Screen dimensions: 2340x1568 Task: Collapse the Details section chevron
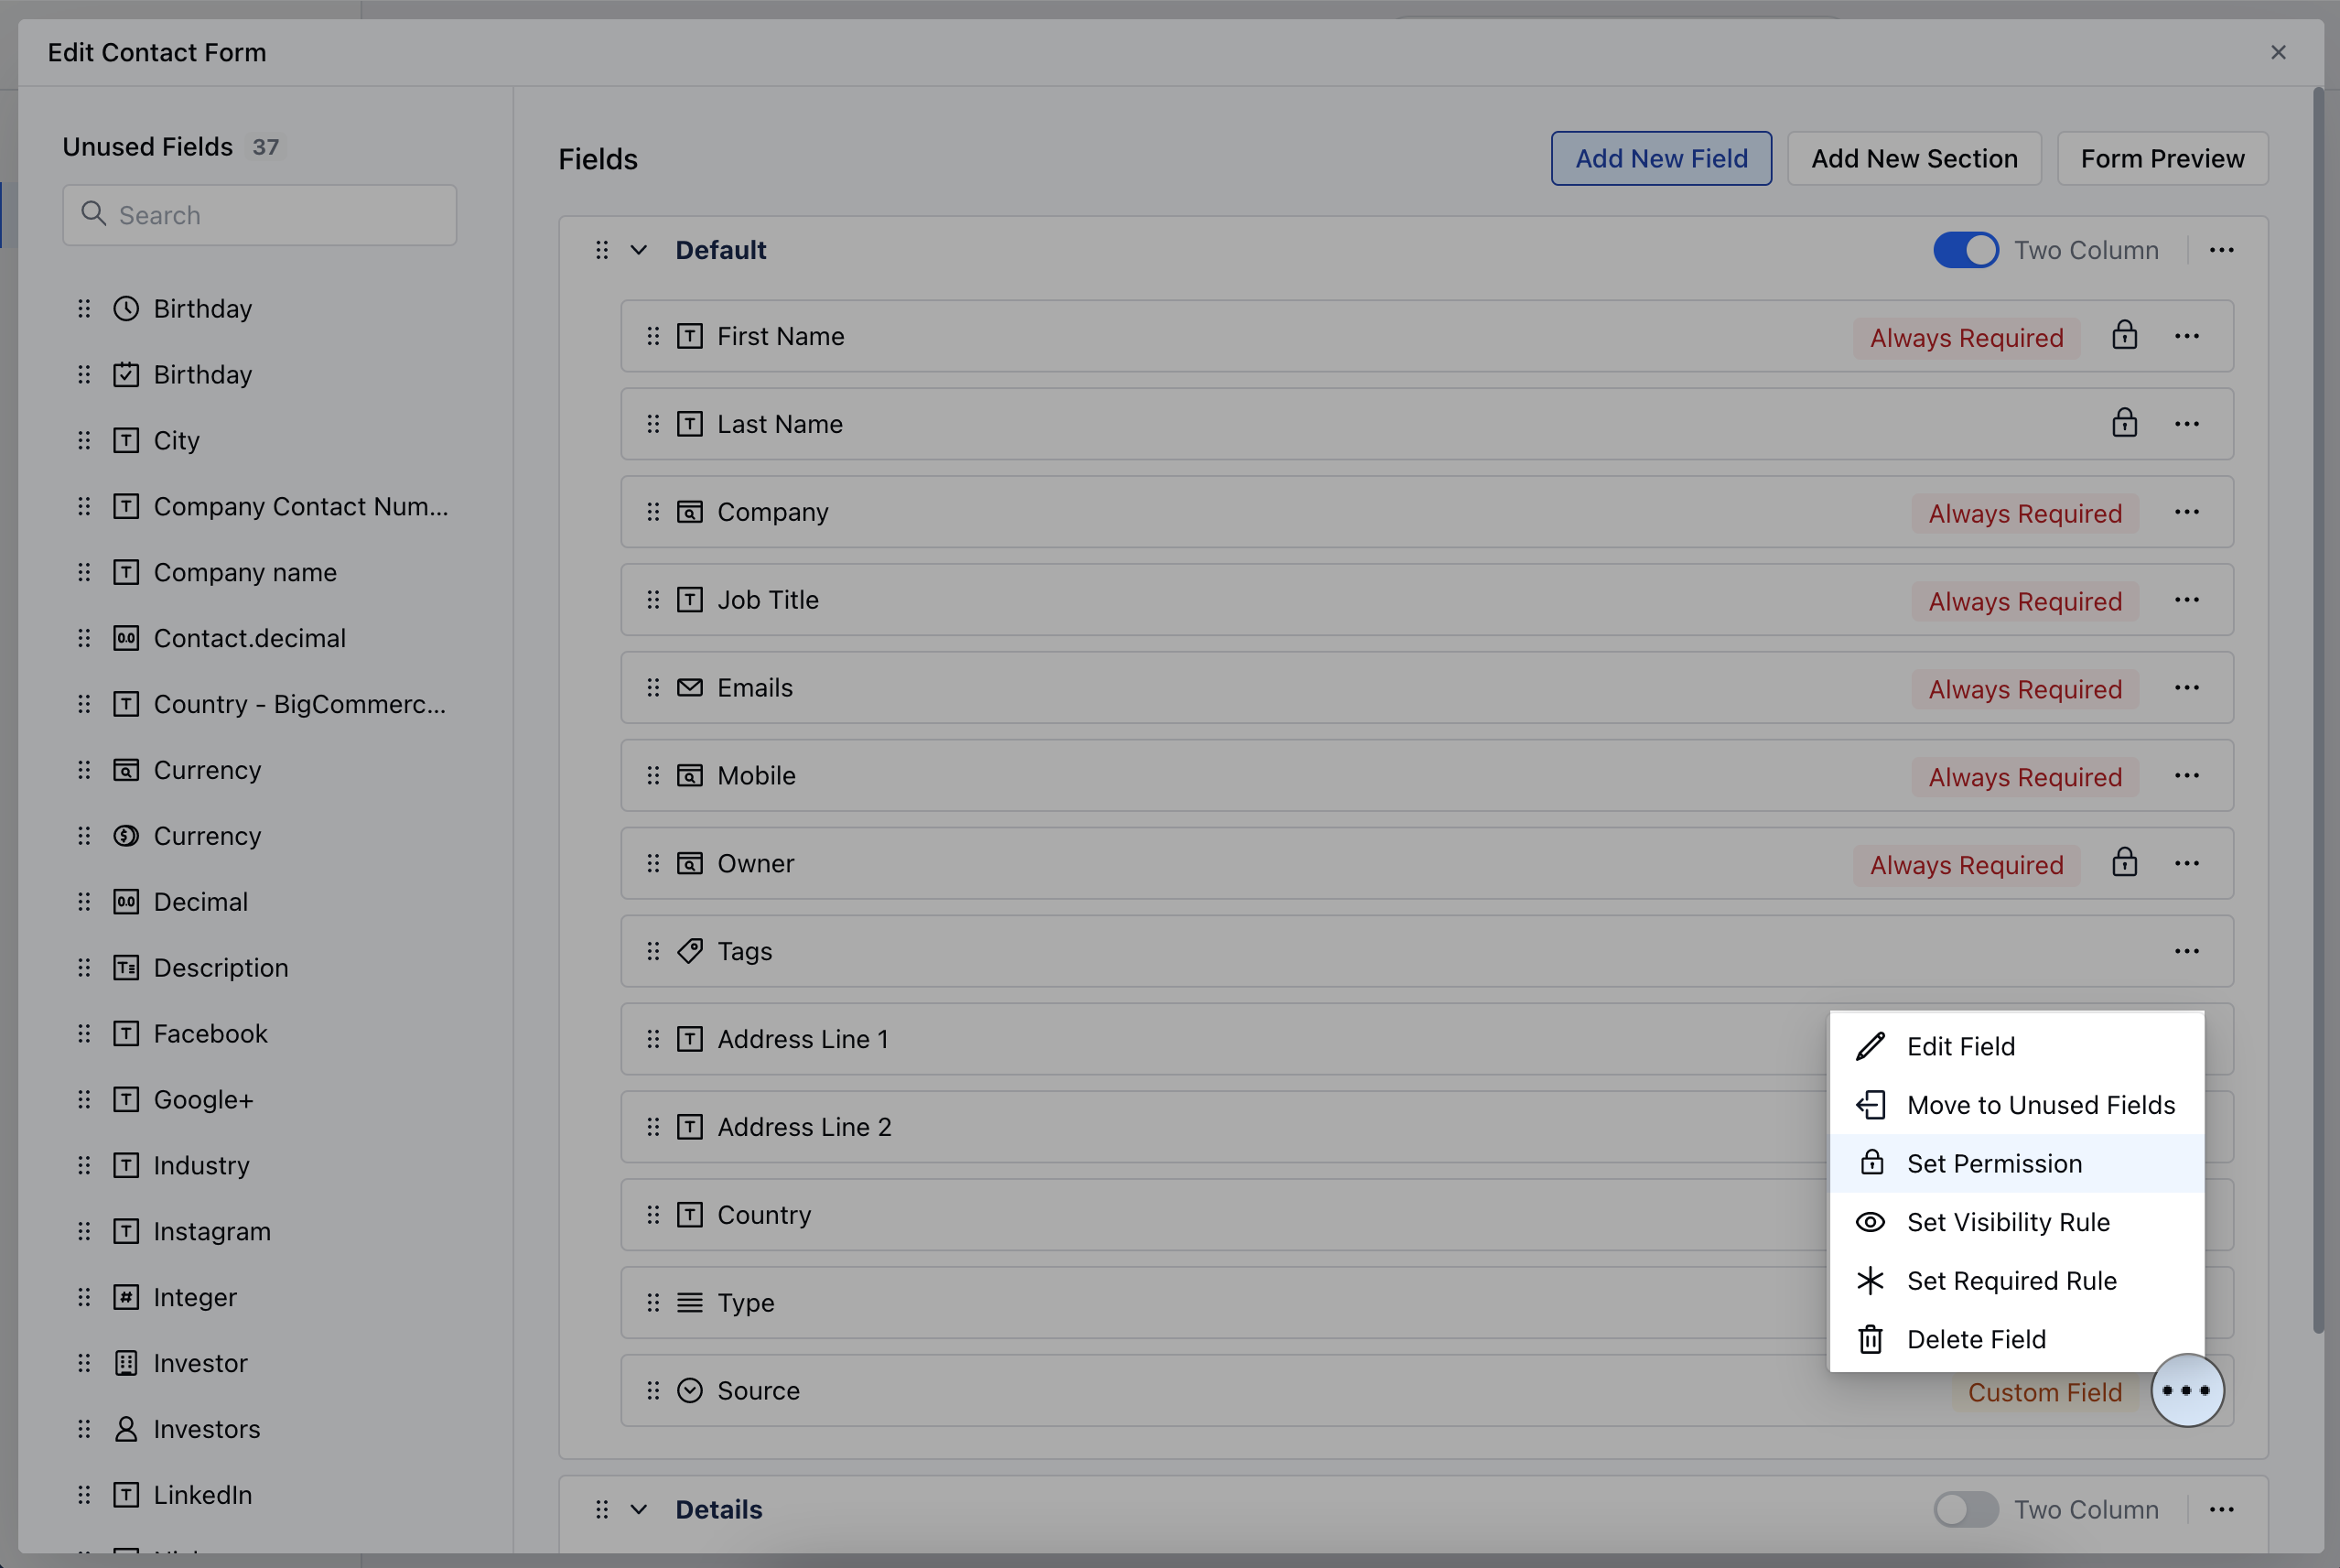point(639,1510)
